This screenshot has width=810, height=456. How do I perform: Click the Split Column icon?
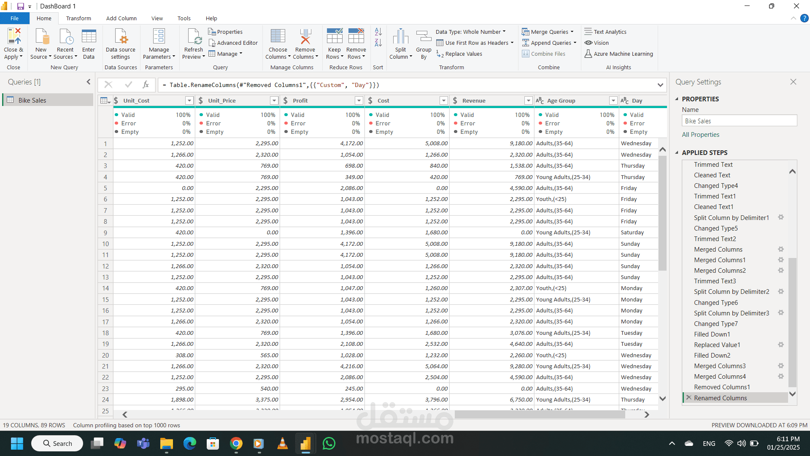[x=400, y=37]
